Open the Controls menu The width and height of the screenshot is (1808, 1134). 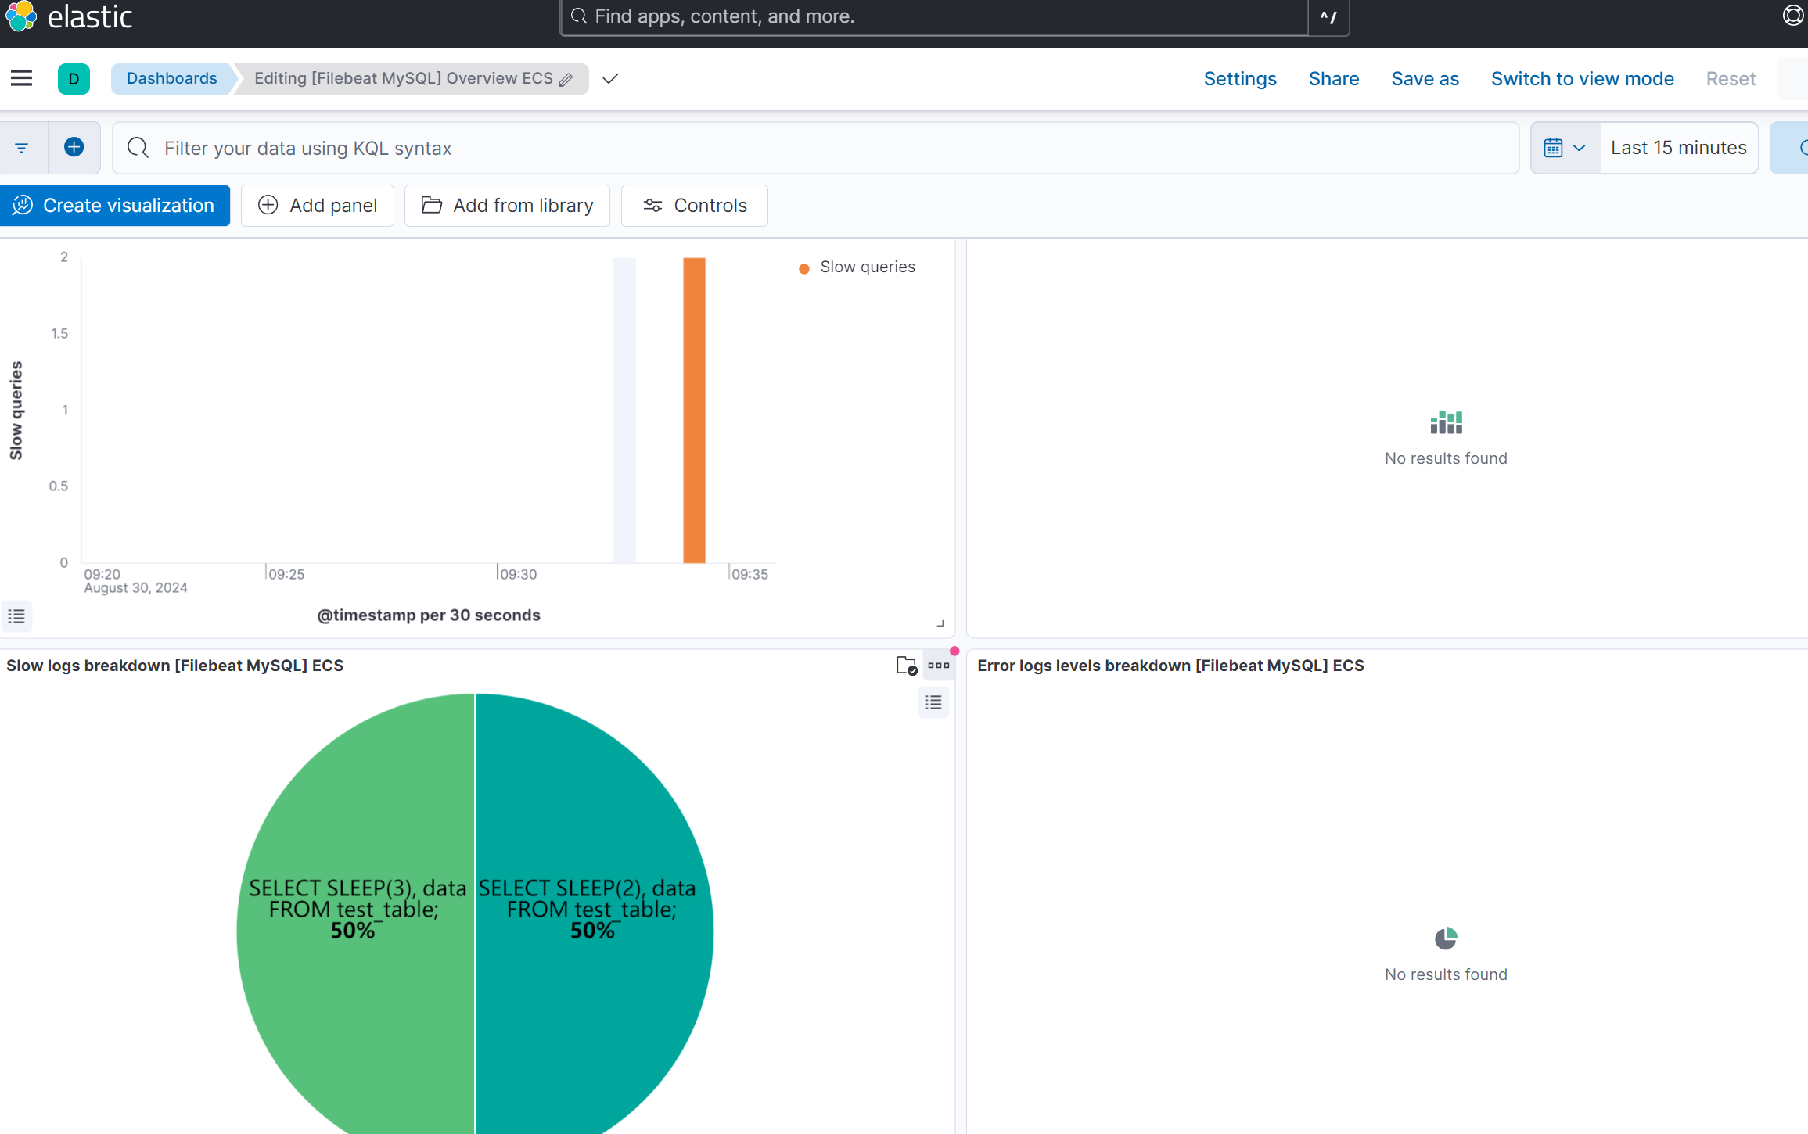point(695,206)
